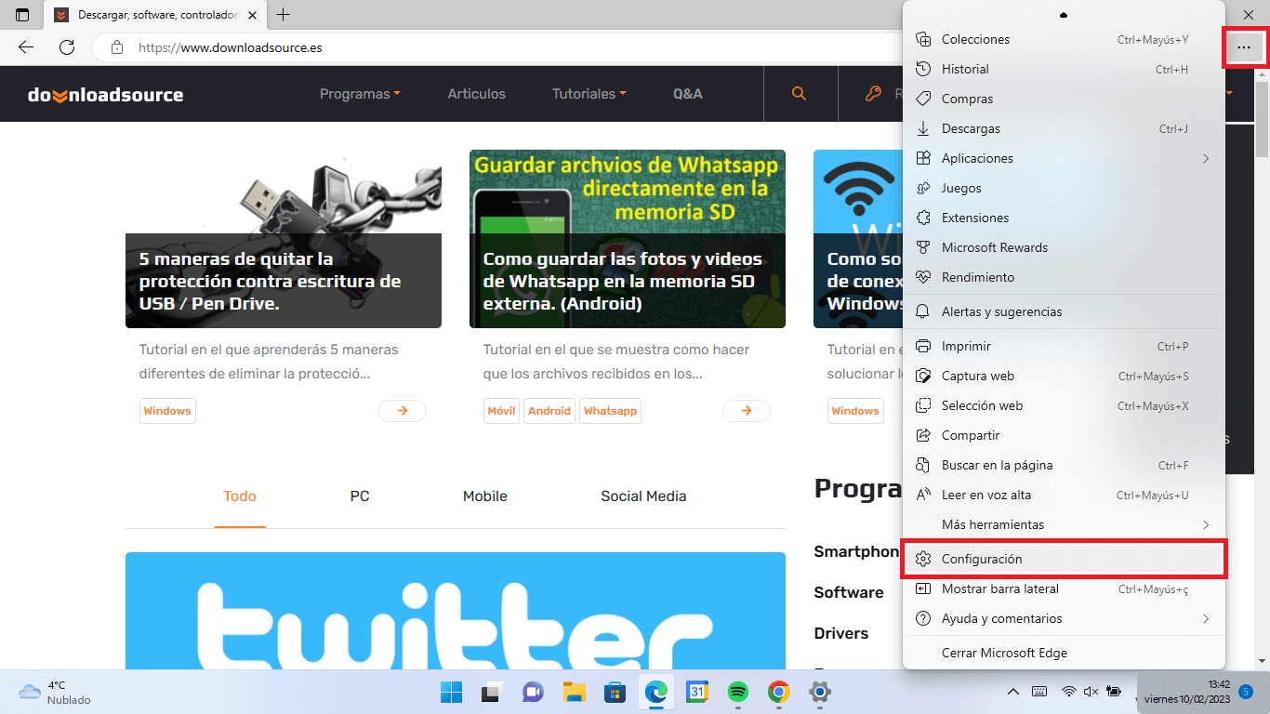The width and height of the screenshot is (1270, 714).
Task: Open the Edge three-dots settings menu button
Action: click(x=1244, y=47)
